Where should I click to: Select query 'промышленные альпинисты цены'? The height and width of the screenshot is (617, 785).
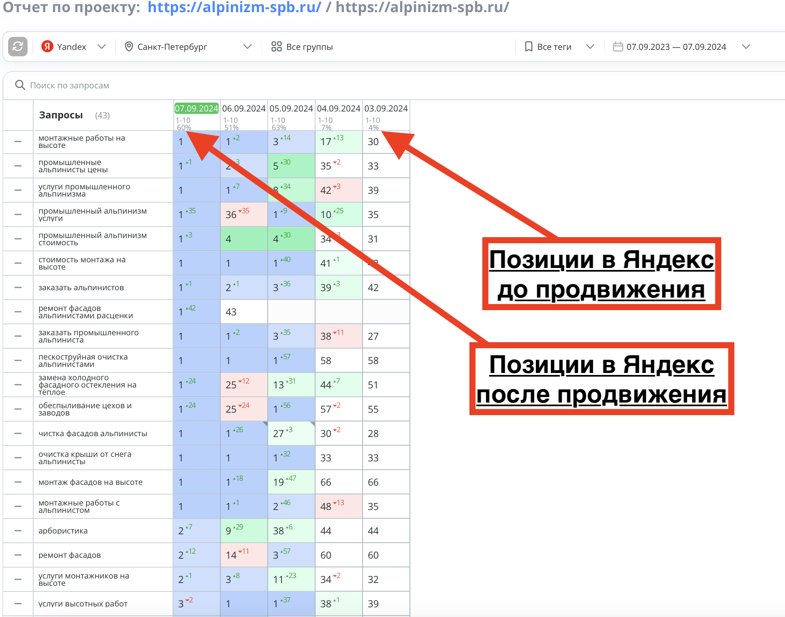(x=73, y=166)
